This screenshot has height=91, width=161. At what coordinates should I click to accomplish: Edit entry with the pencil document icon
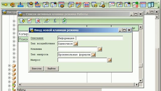coord(30,21)
